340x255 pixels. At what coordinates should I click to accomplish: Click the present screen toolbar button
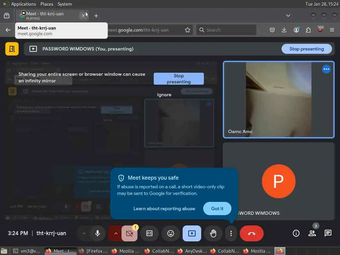pyautogui.click(x=192, y=233)
